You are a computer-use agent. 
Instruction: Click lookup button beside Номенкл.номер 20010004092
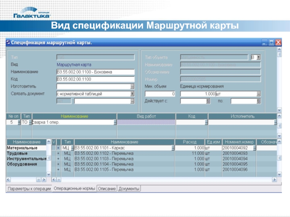click(254, 148)
